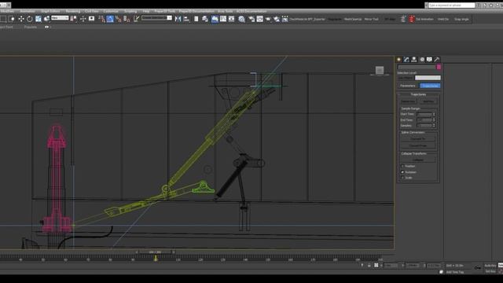This screenshot has width=503, height=283.
Task: Open the Material Editor icon
Action: coord(241,19)
